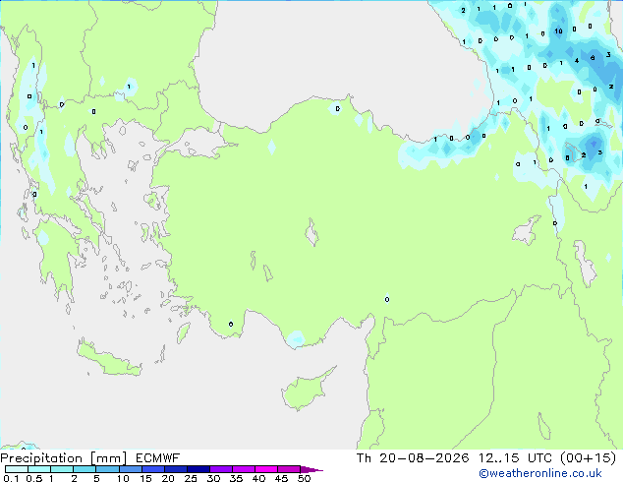Image resolution: width=623 pixels, height=482 pixels.
Task: Click the 20–25 mm legend swatch
Action: 175,469
